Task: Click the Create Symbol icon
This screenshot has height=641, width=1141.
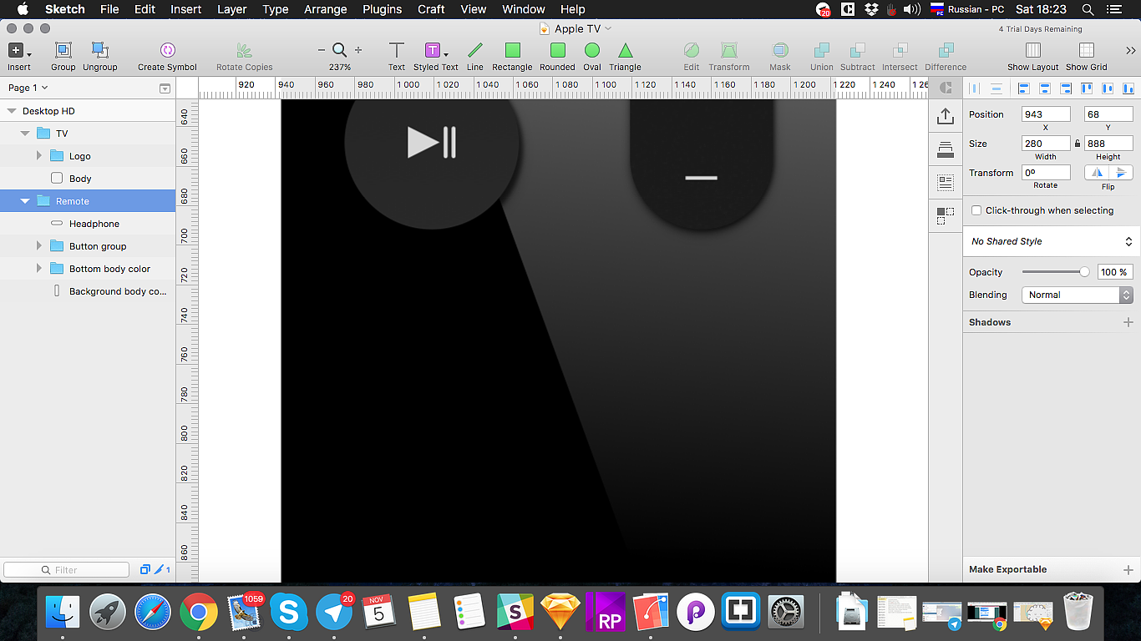Action: pos(167,52)
